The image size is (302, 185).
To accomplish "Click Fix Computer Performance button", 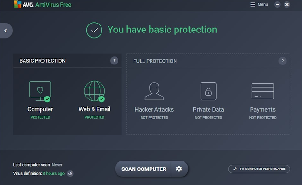I will (x=259, y=169).
